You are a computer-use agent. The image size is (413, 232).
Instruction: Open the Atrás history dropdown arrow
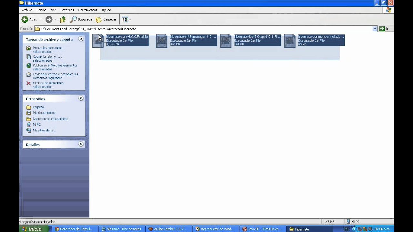click(x=41, y=19)
